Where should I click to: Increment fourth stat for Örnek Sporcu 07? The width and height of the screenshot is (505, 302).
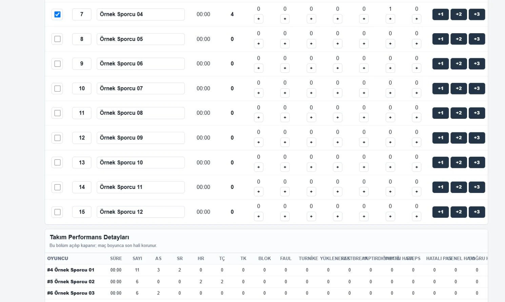338,93
